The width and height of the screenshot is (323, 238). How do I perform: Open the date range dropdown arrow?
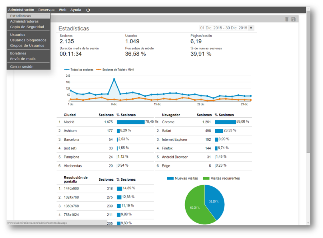(251, 28)
